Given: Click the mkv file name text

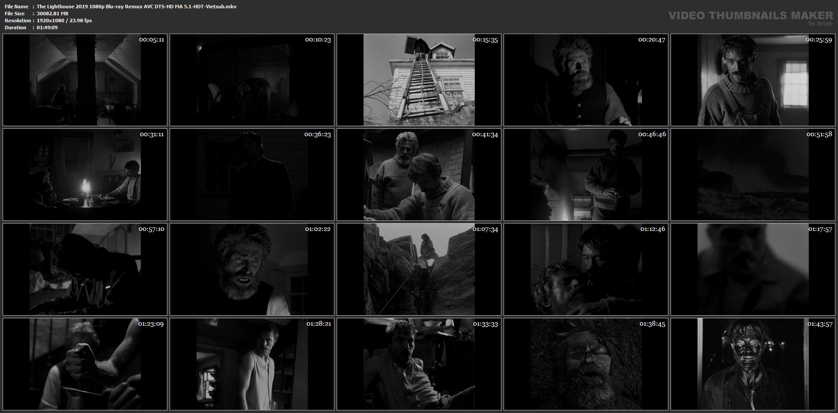Looking at the screenshot, I should pos(136,7).
